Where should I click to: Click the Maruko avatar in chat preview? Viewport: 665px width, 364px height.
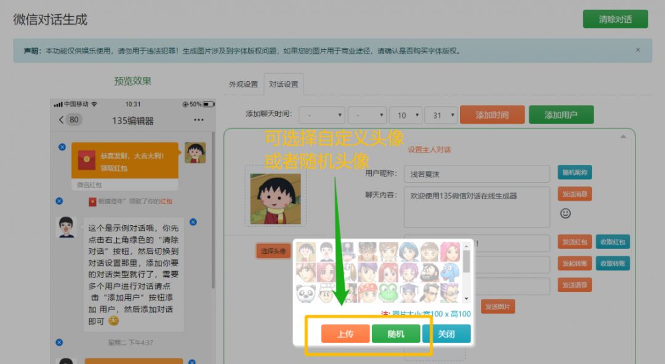point(195,152)
